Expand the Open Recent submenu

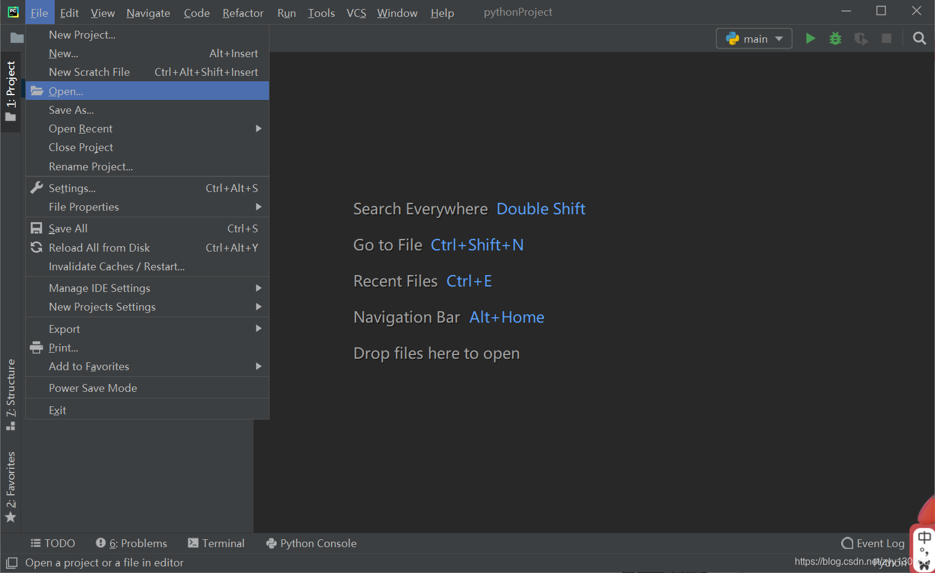pyautogui.click(x=147, y=128)
